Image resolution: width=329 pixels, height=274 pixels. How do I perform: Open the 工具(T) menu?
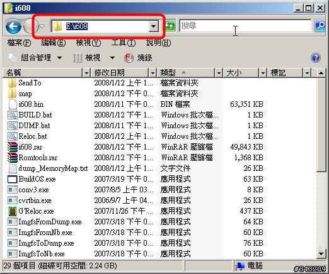tap(124, 43)
